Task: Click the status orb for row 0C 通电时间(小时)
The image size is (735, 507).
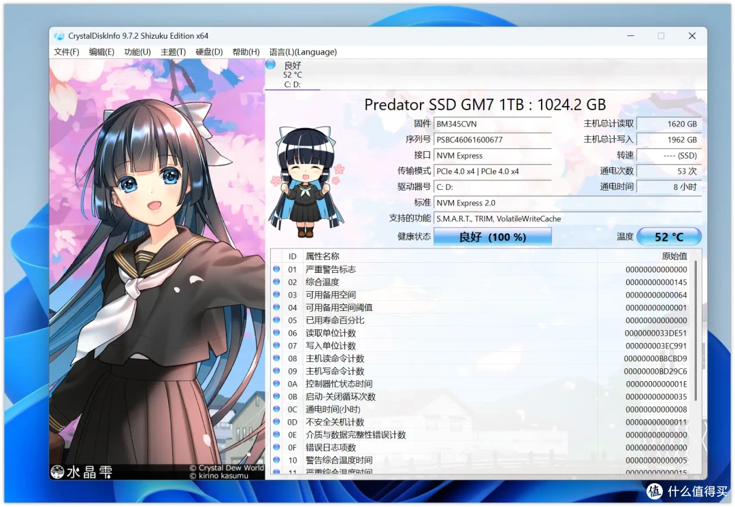Action: (276, 409)
